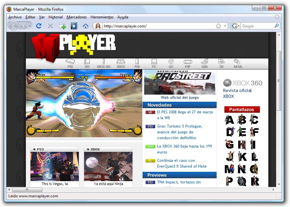This screenshot has width=290, height=207.
Task: Open the Marcadores menu
Action: 77,17
